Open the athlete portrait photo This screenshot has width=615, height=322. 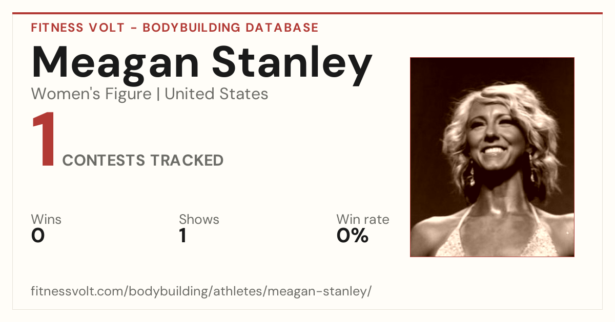point(492,157)
